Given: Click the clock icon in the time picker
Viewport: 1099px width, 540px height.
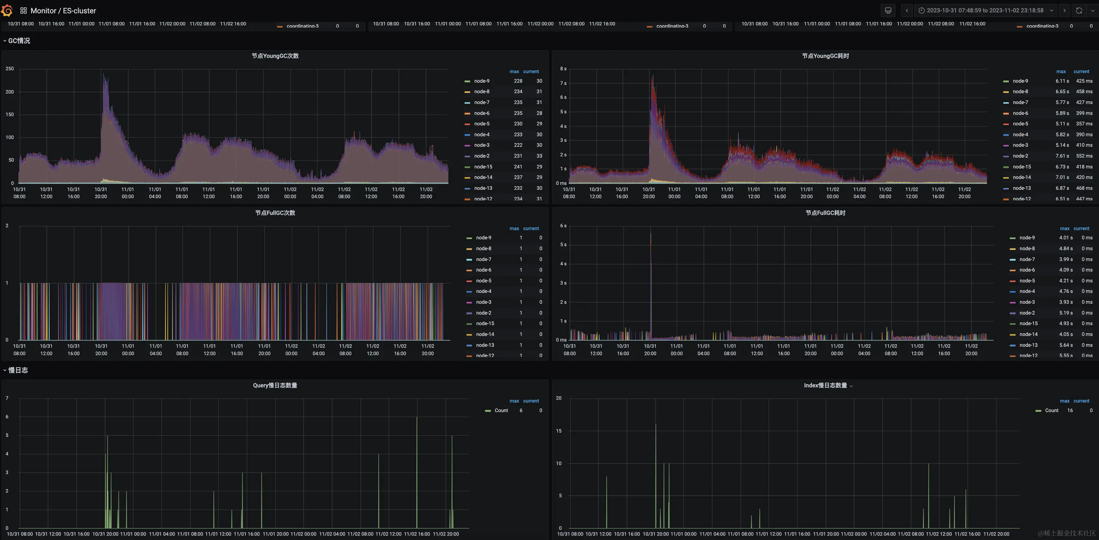Looking at the screenshot, I should 922,11.
